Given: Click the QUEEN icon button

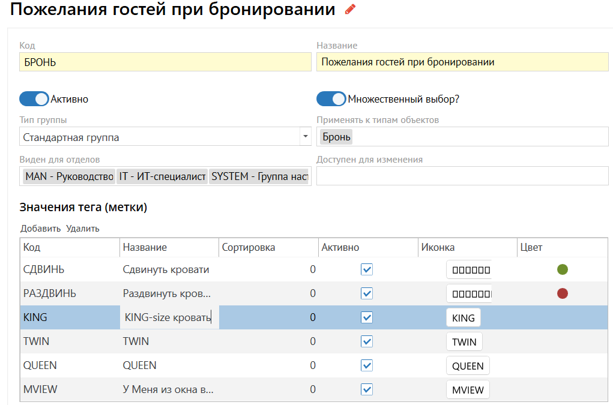Looking at the screenshot, I should 468,366.
